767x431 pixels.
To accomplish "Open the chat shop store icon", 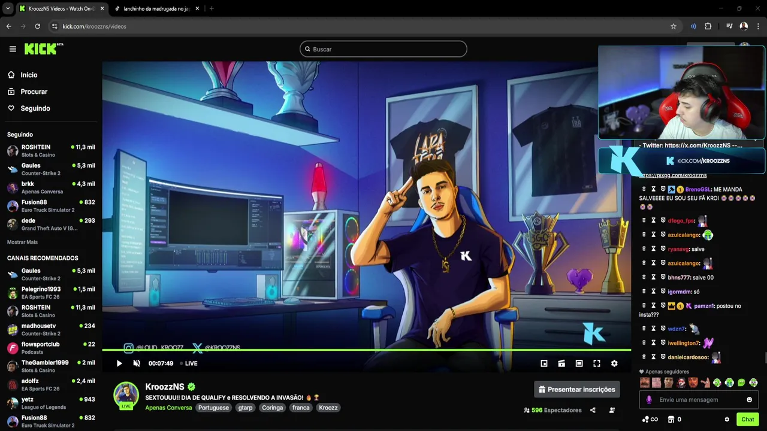I will [x=671, y=420].
